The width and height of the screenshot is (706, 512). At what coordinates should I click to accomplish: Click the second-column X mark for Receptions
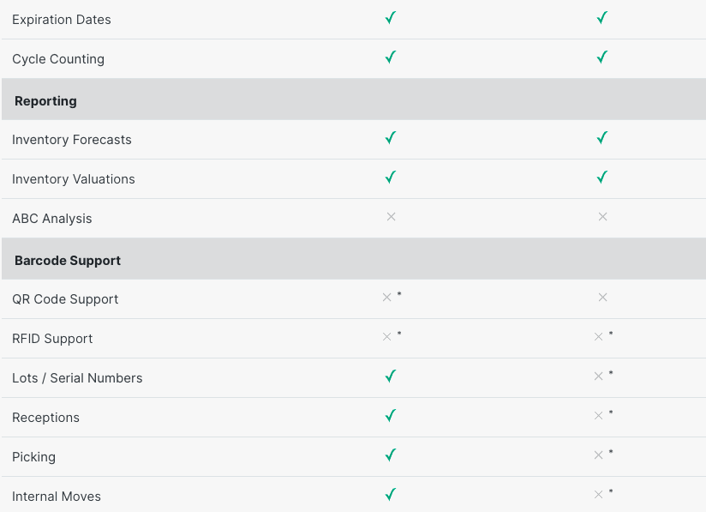[598, 416]
